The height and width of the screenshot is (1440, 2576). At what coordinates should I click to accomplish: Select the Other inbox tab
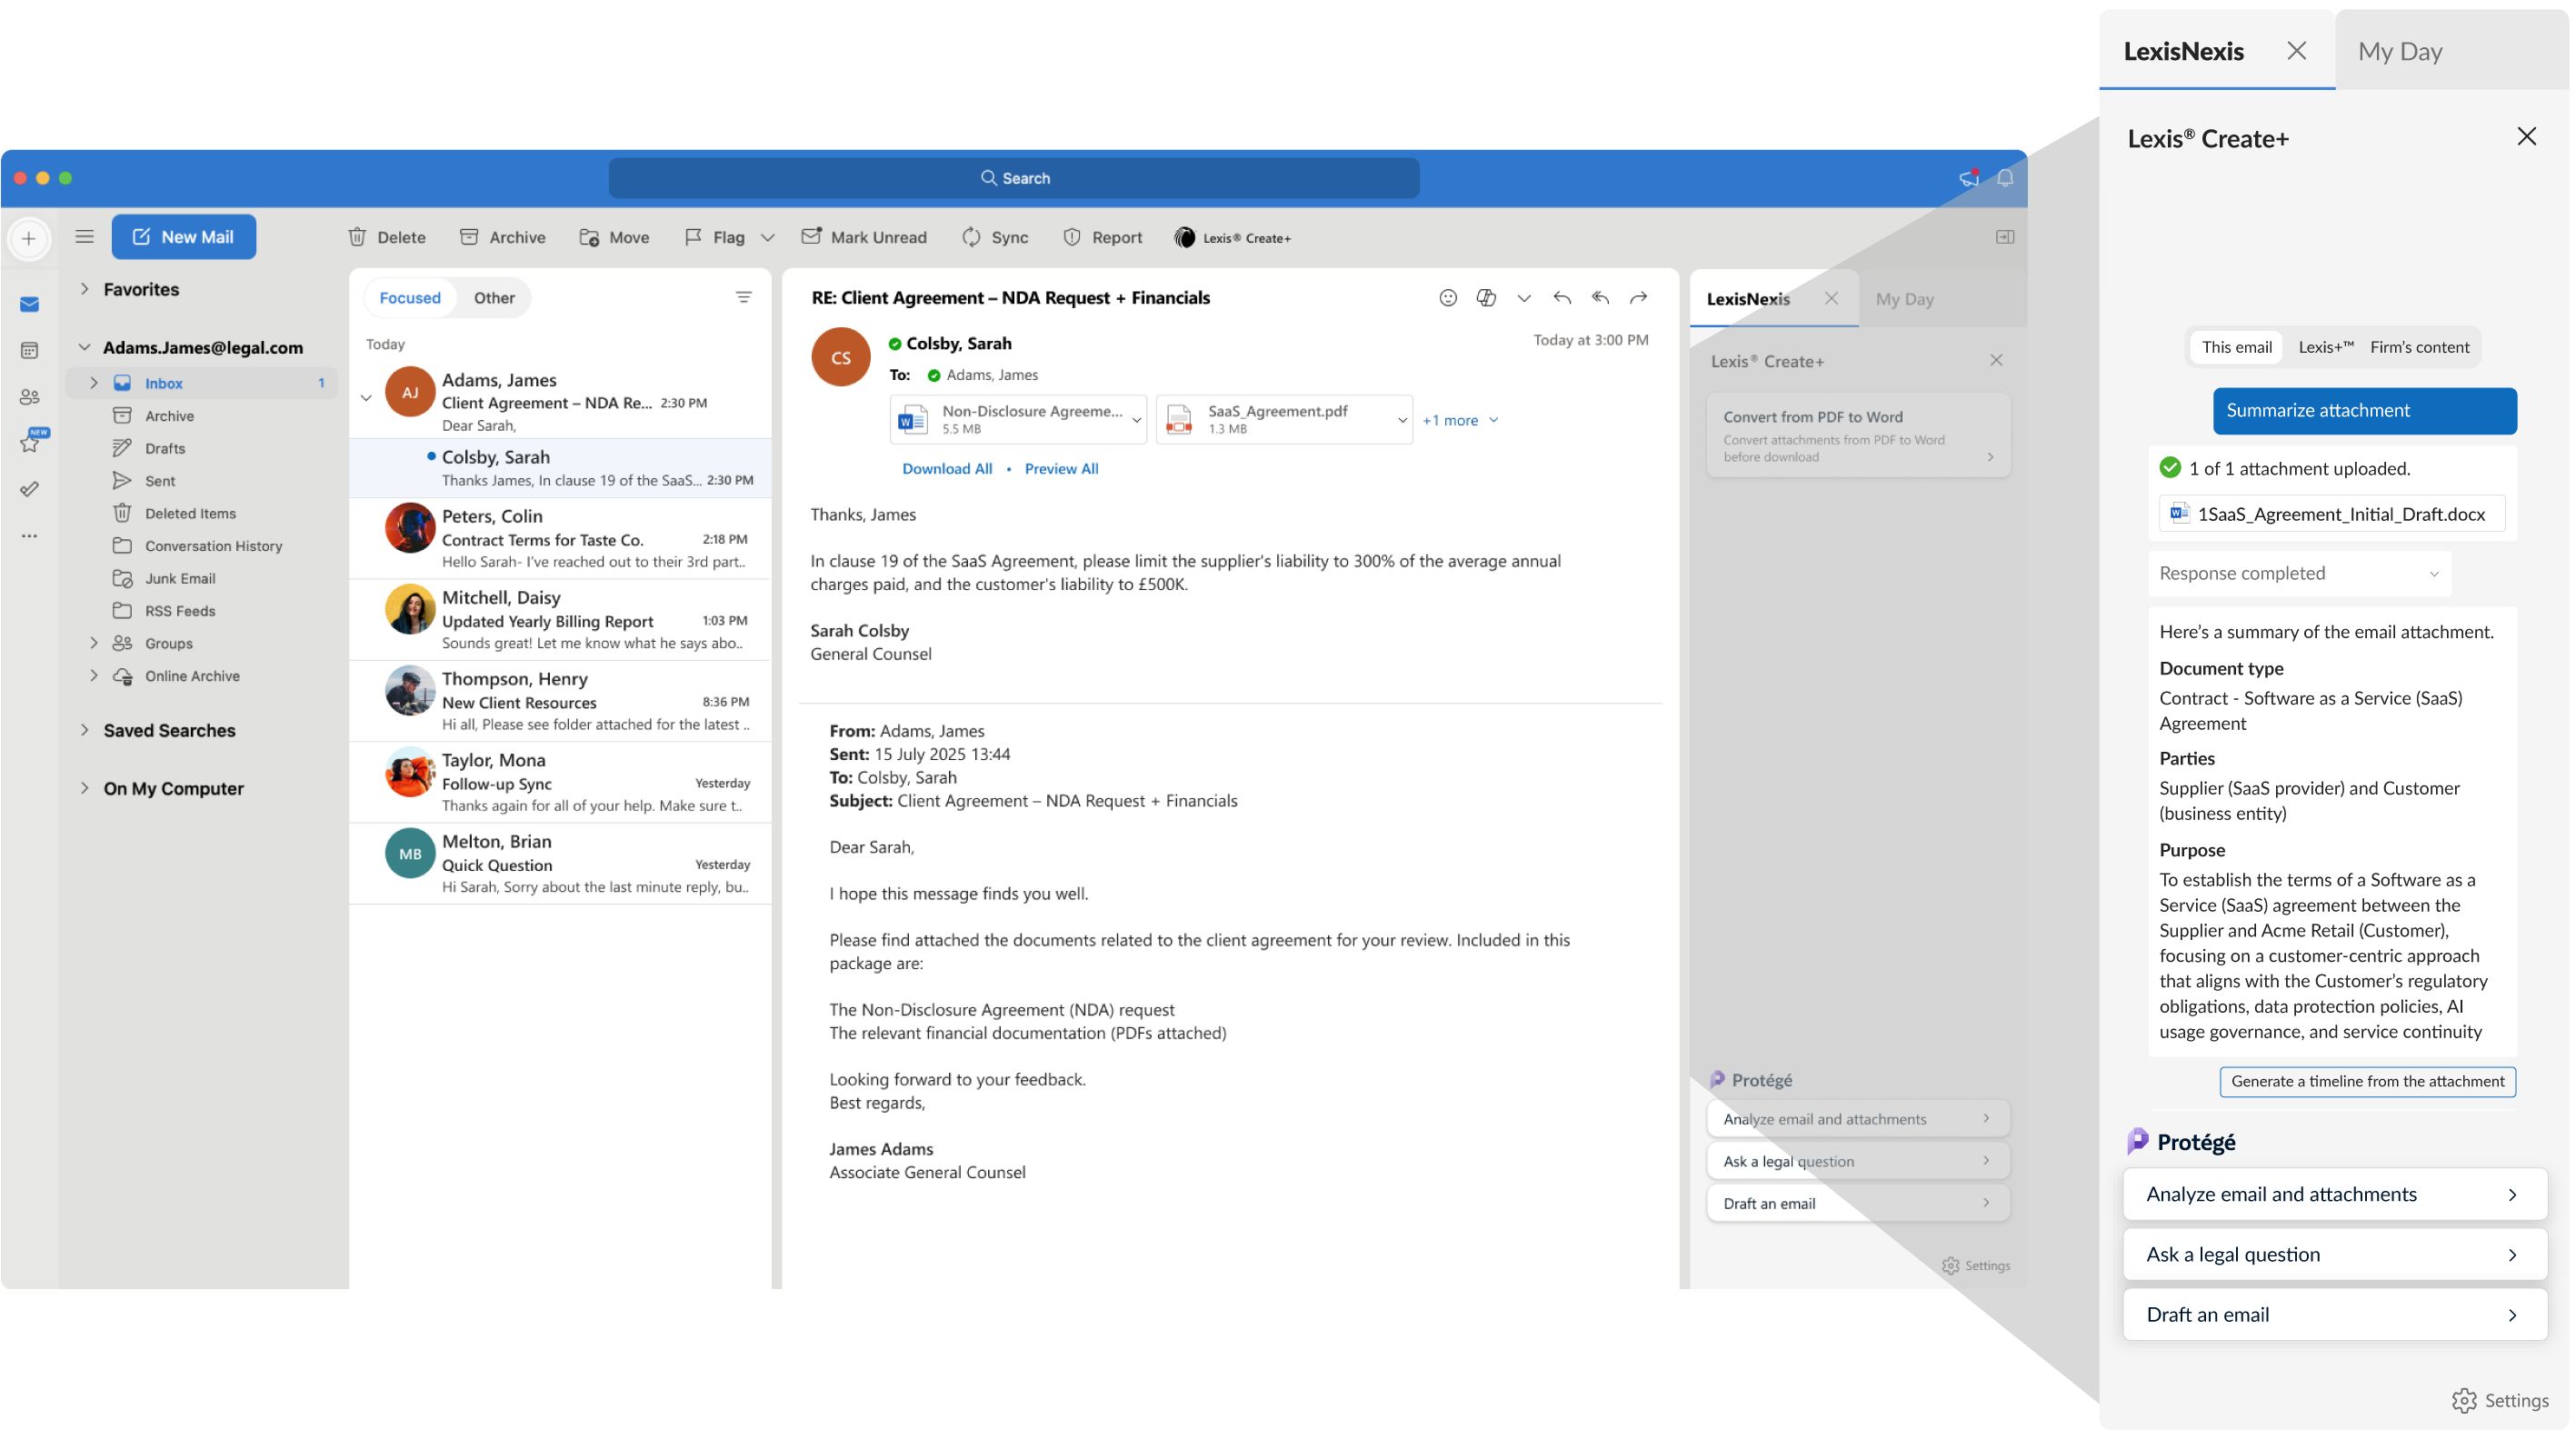click(493, 297)
